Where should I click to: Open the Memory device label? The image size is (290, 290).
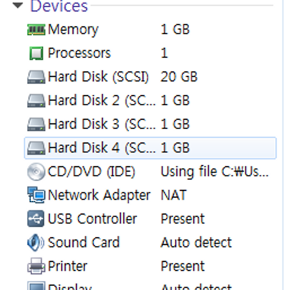(x=73, y=29)
